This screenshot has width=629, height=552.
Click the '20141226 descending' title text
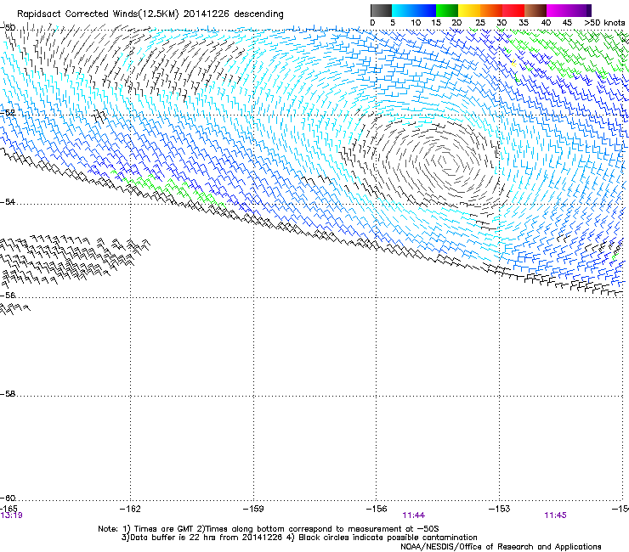(x=233, y=14)
